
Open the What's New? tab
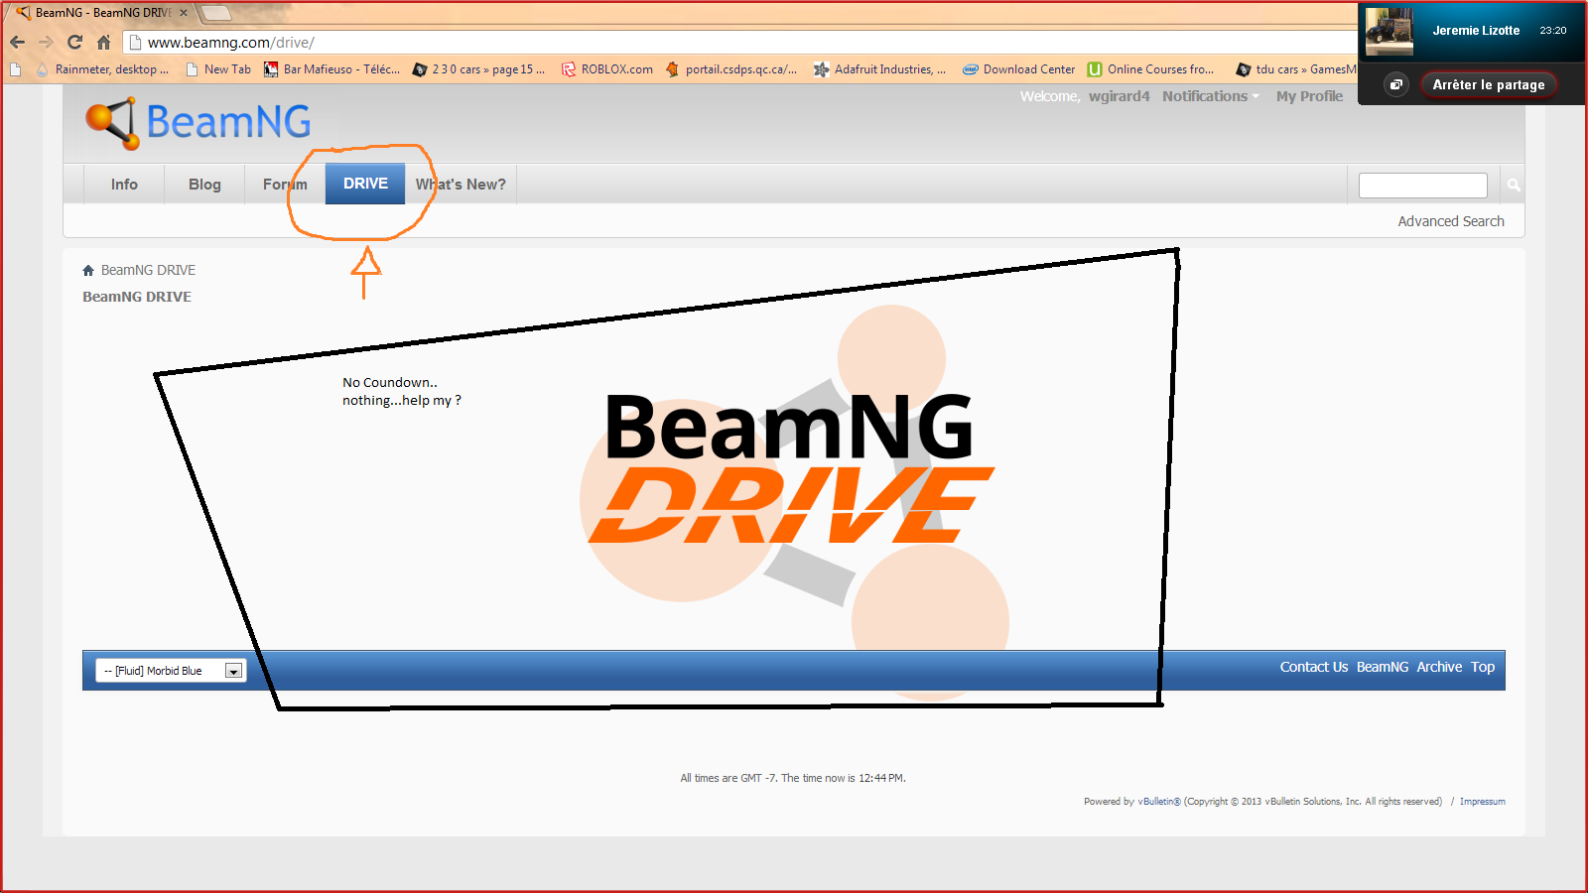[461, 185]
